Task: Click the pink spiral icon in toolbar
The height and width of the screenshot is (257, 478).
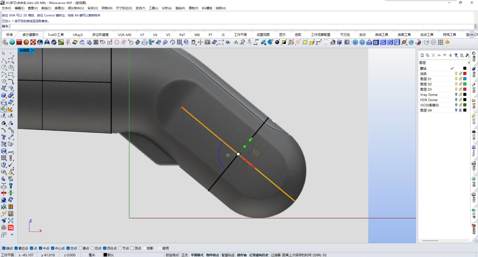Action: [x=298, y=42]
